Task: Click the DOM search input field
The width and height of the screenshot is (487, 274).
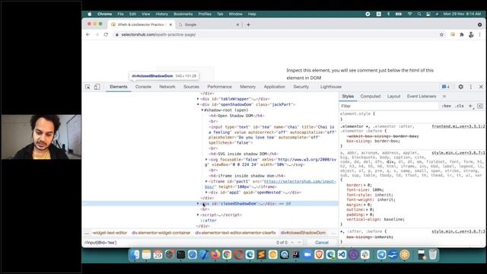Action: pos(179,242)
